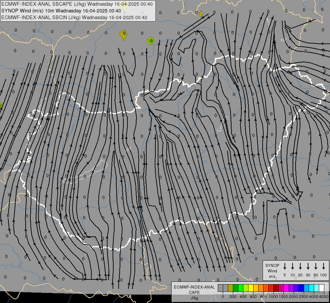Click the wind arrow above the 5 label
330x303 pixels.
point(284,266)
